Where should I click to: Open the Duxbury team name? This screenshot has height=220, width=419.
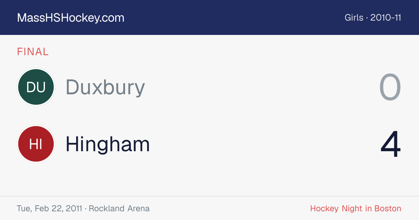coord(105,87)
